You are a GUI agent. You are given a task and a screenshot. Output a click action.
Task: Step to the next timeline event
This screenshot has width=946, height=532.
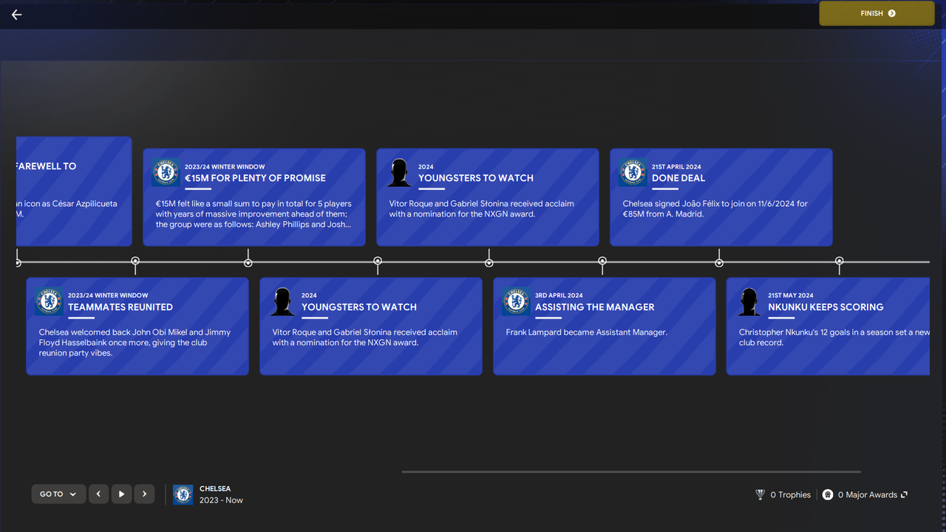145,494
